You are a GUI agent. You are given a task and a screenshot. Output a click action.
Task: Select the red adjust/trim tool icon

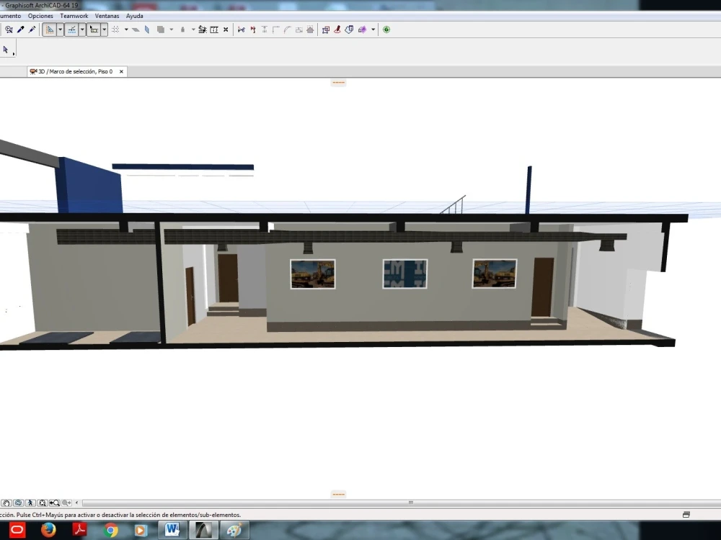[x=253, y=30]
